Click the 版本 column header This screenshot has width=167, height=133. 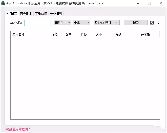point(71,34)
